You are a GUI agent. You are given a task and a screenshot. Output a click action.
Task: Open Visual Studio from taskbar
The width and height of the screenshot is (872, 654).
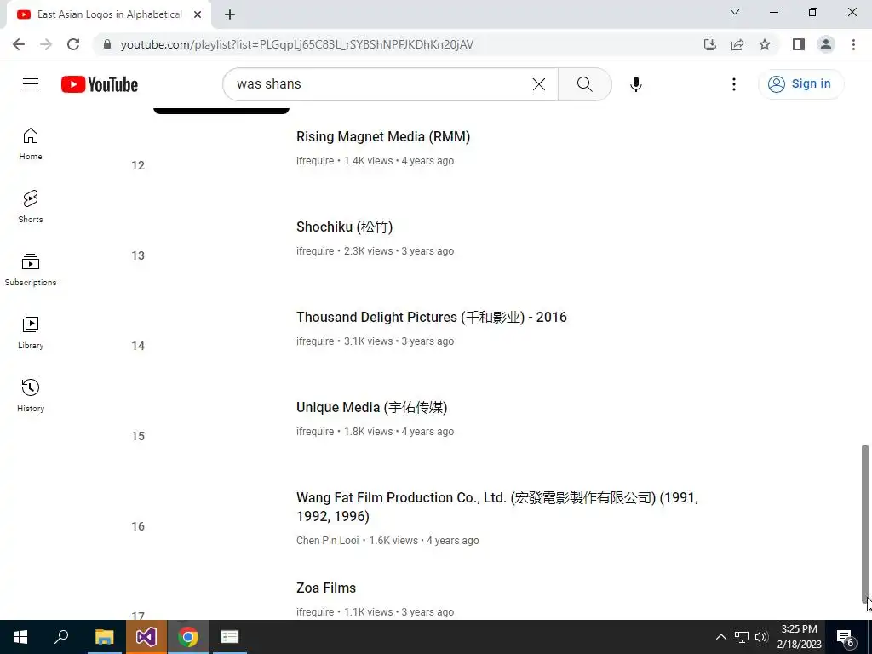(146, 637)
